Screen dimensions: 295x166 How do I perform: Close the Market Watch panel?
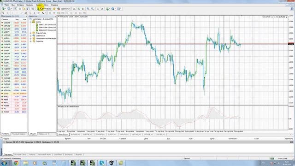coord(26,17)
